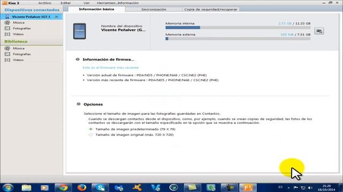Show hidden system tray icons
343x192 pixels.
288,188
